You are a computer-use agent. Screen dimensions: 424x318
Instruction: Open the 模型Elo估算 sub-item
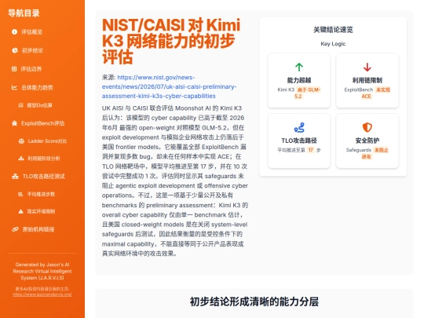[x=40, y=105]
